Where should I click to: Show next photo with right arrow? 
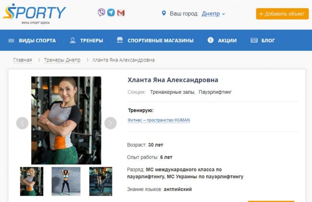[x=110, y=123]
